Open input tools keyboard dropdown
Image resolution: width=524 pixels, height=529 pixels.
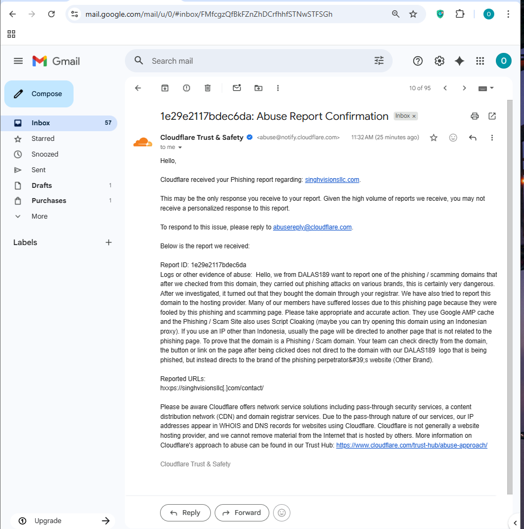click(x=486, y=88)
